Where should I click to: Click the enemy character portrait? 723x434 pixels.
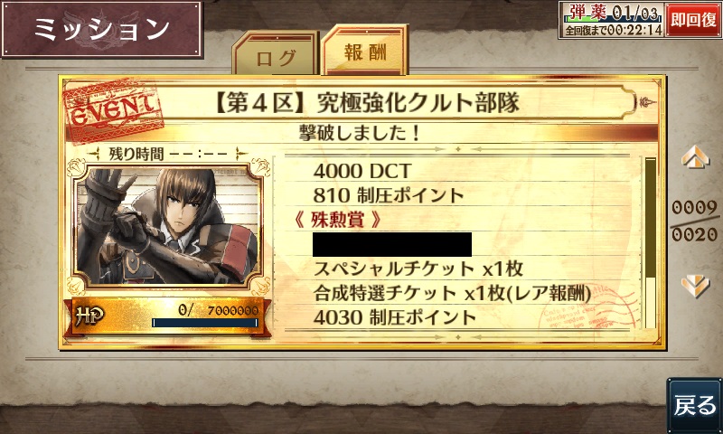point(168,225)
